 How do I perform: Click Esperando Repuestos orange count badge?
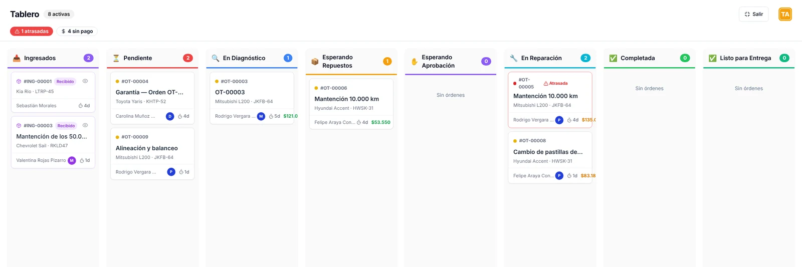(387, 61)
